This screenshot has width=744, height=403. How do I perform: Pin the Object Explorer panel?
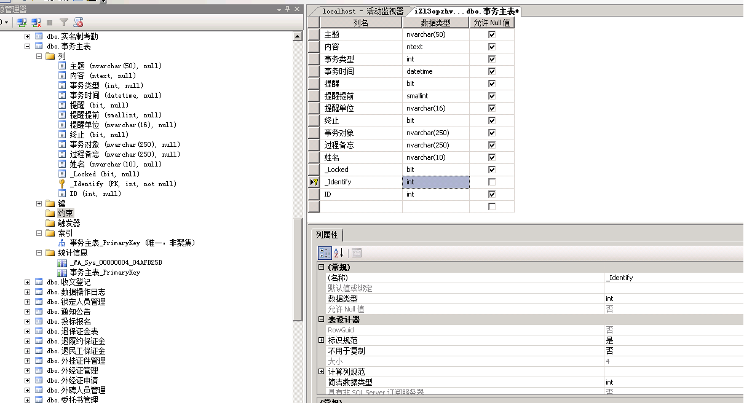click(x=287, y=9)
